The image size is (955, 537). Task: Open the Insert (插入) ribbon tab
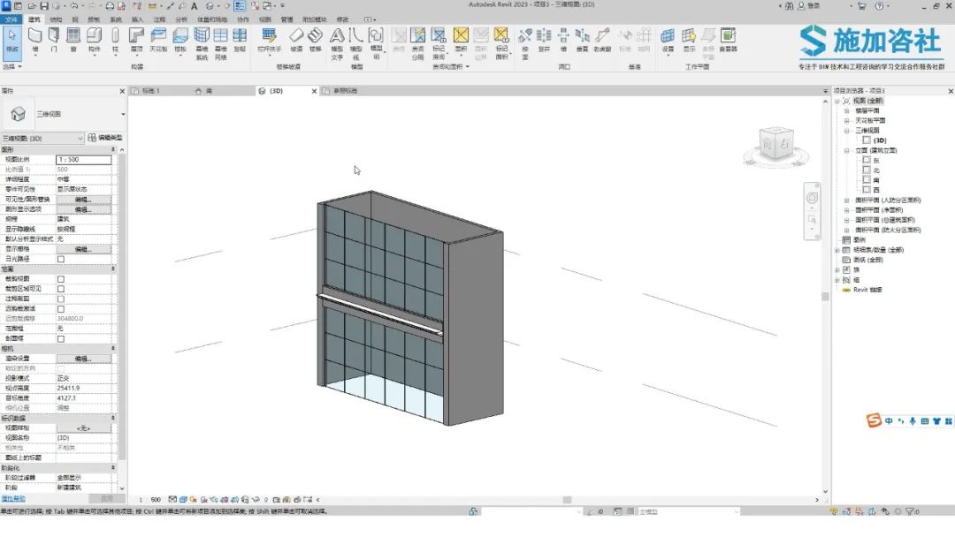click(x=138, y=19)
